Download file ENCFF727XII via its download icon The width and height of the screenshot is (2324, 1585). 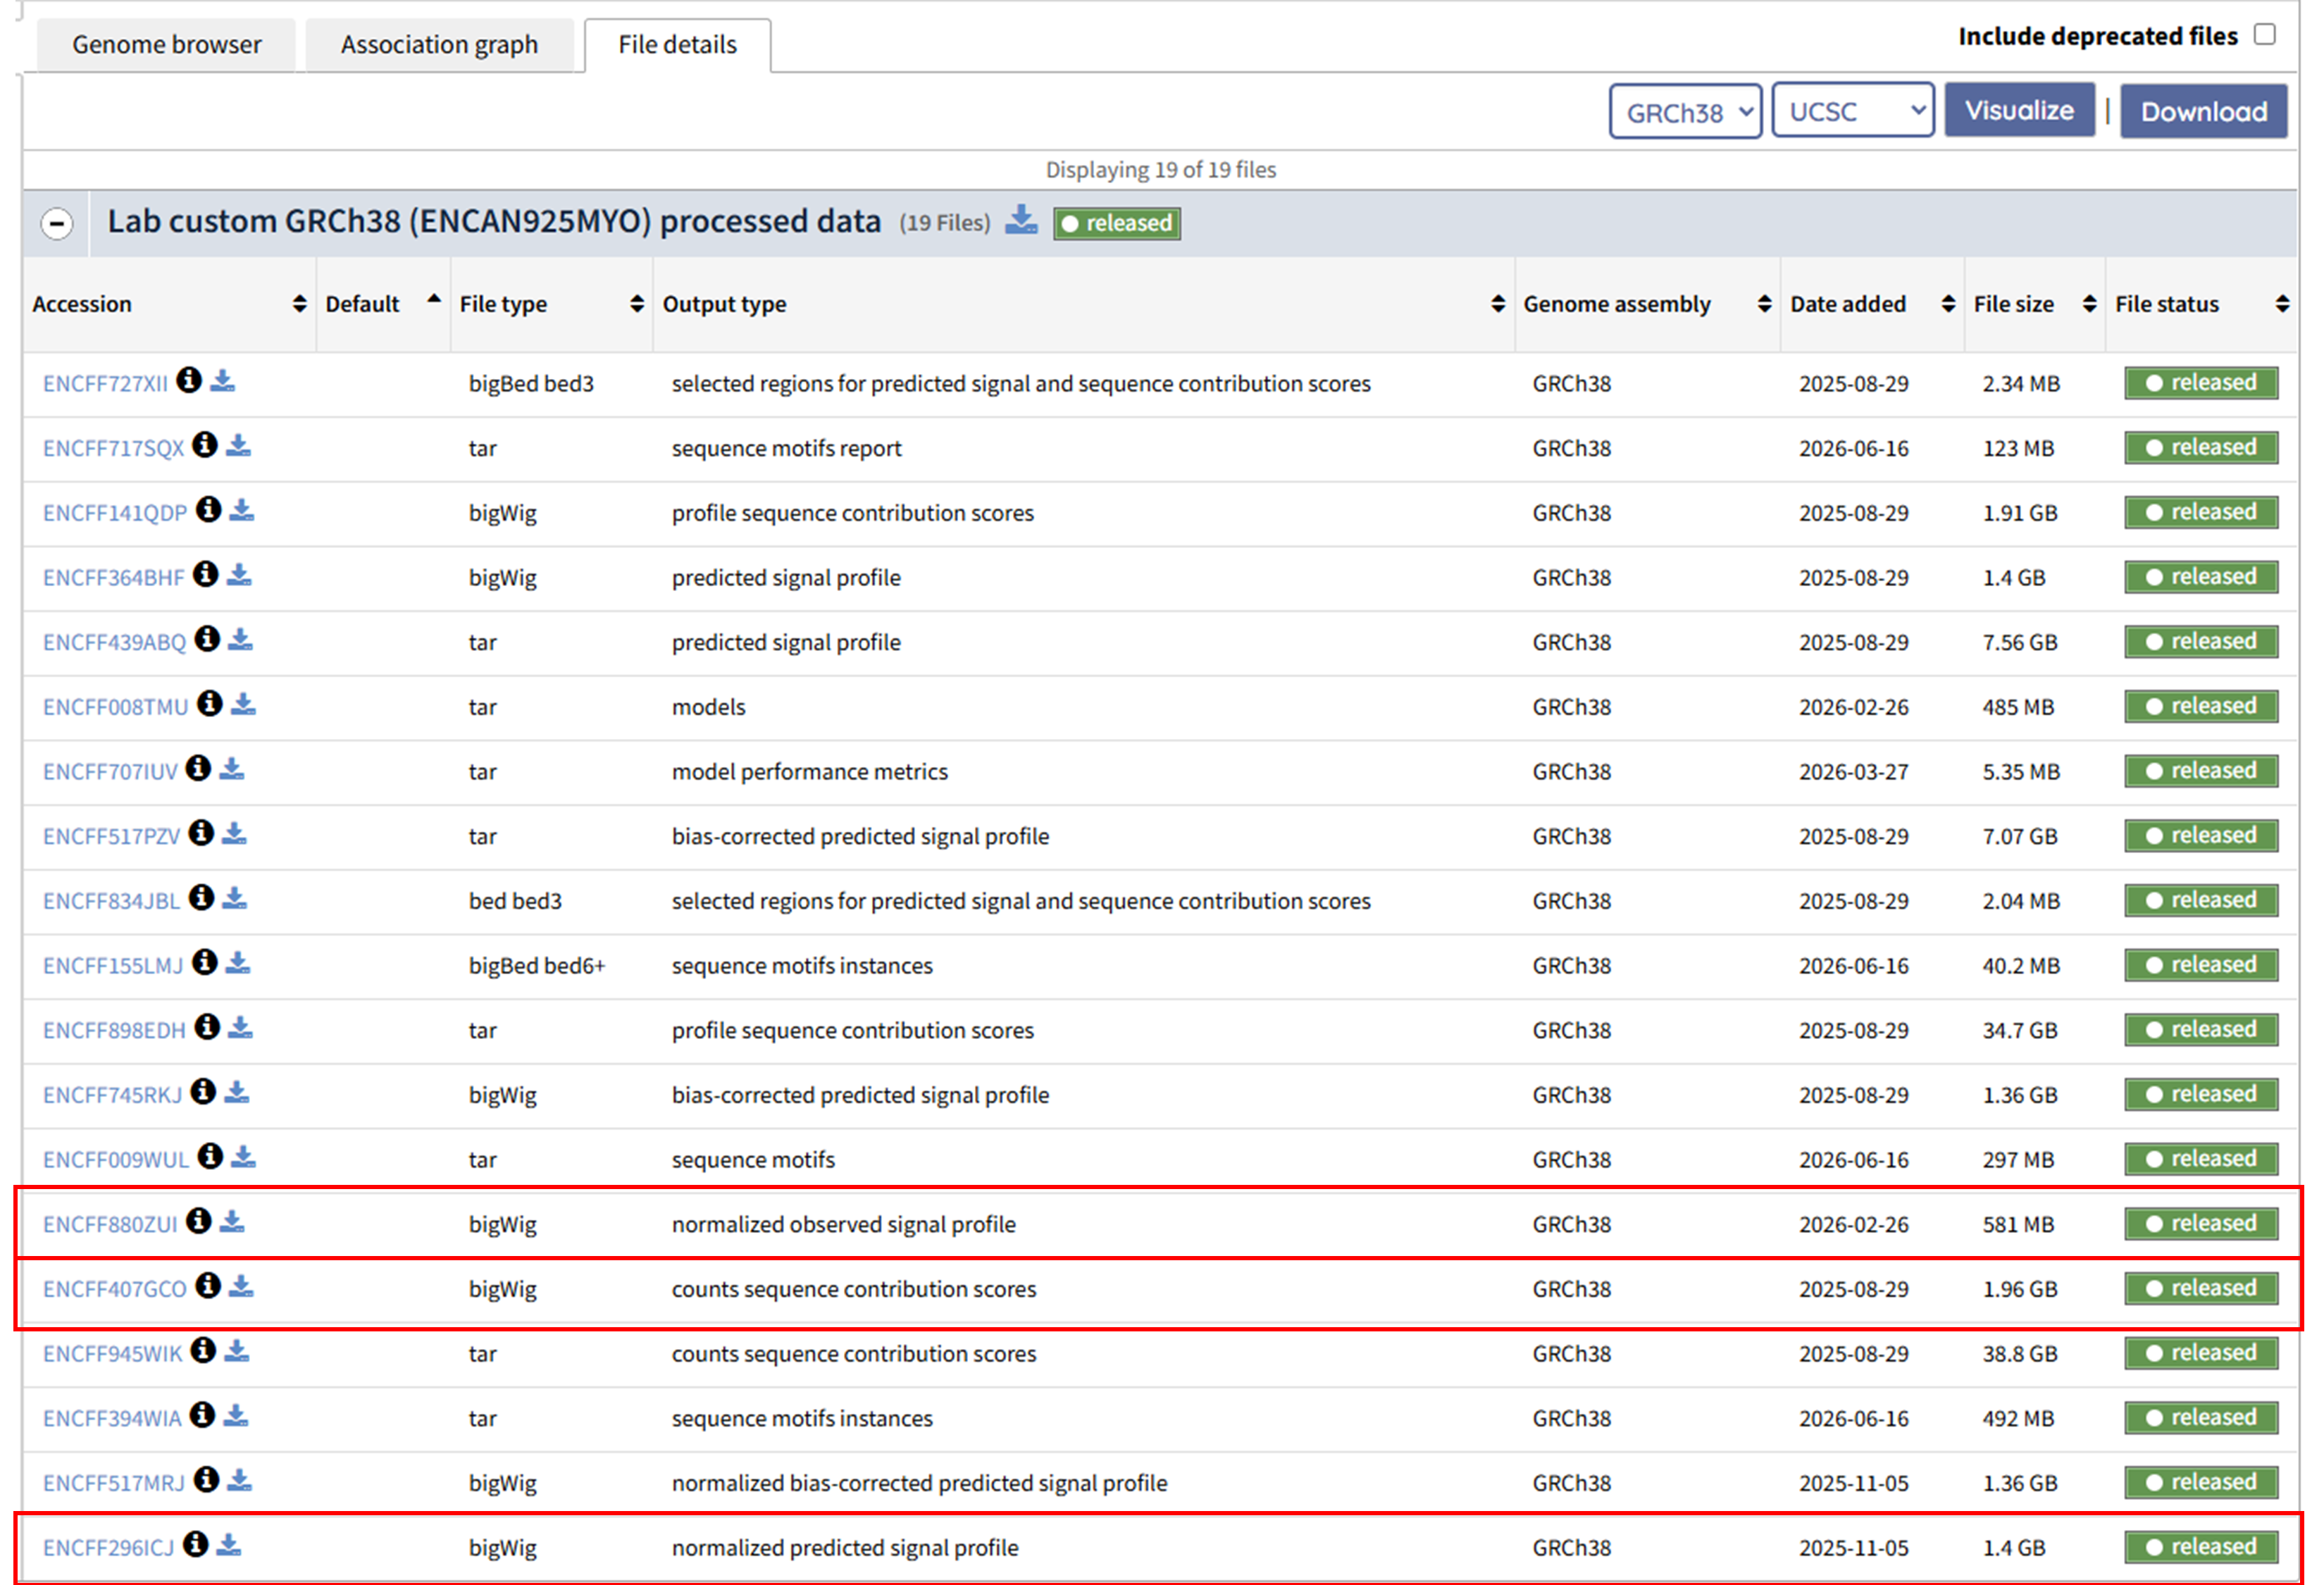[x=223, y=381]
